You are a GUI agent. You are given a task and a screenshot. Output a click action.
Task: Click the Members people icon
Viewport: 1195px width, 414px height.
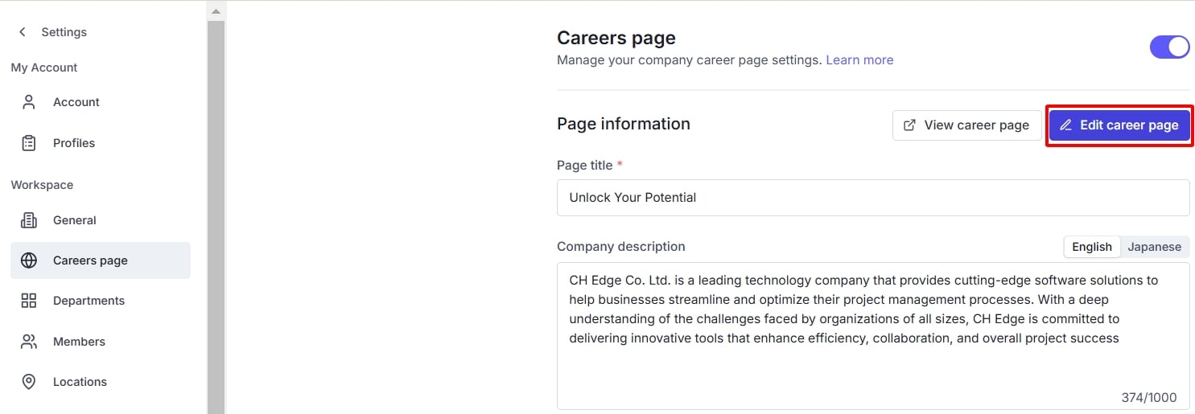(29, 342)
